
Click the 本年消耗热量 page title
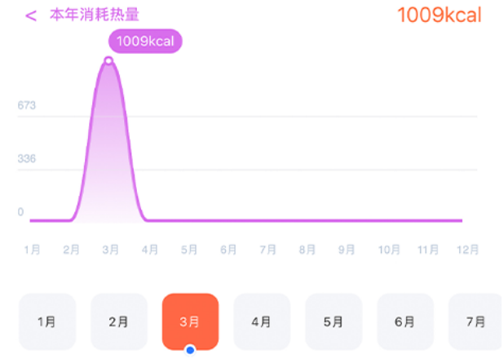tap(94, 15)
